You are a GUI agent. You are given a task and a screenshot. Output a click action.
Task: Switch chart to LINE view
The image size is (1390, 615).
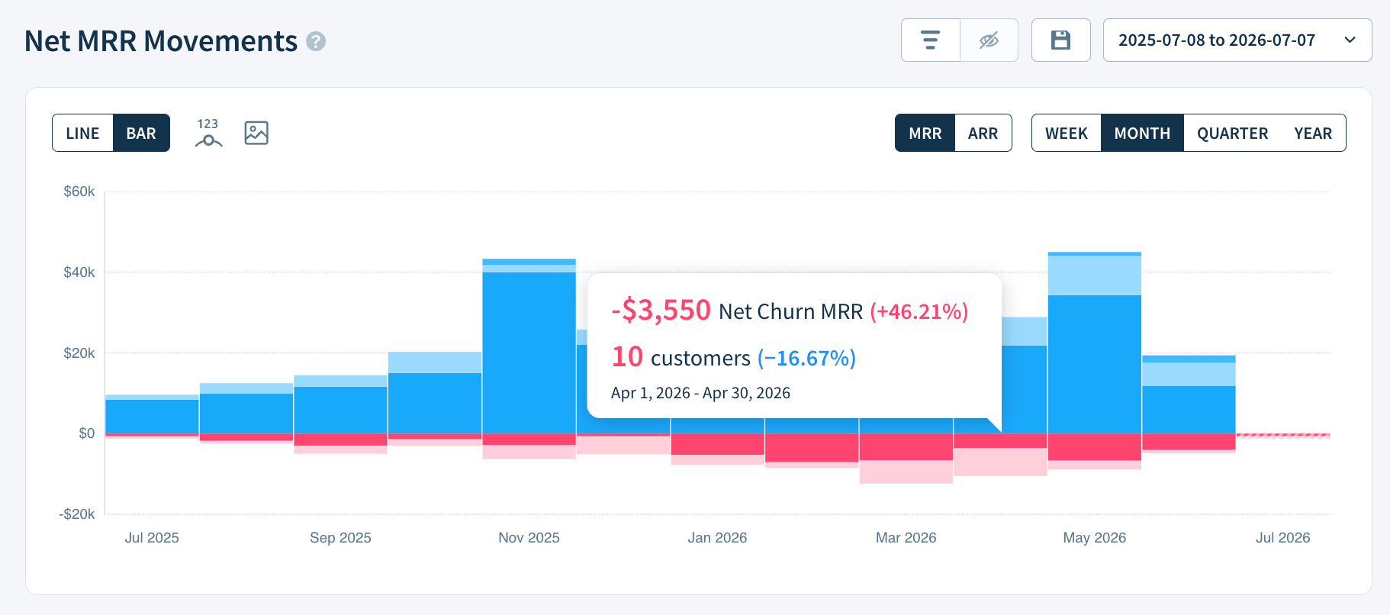point(82,133)
